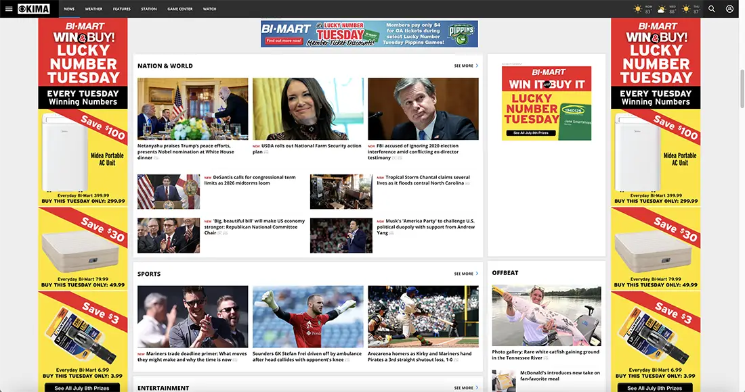
Task: Click the current weather sun icon
Action: (637, 9)
